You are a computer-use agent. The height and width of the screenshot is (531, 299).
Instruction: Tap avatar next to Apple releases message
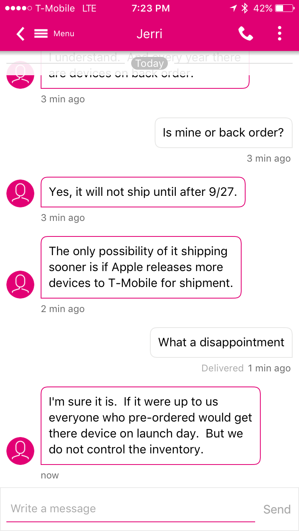(20, 285)
